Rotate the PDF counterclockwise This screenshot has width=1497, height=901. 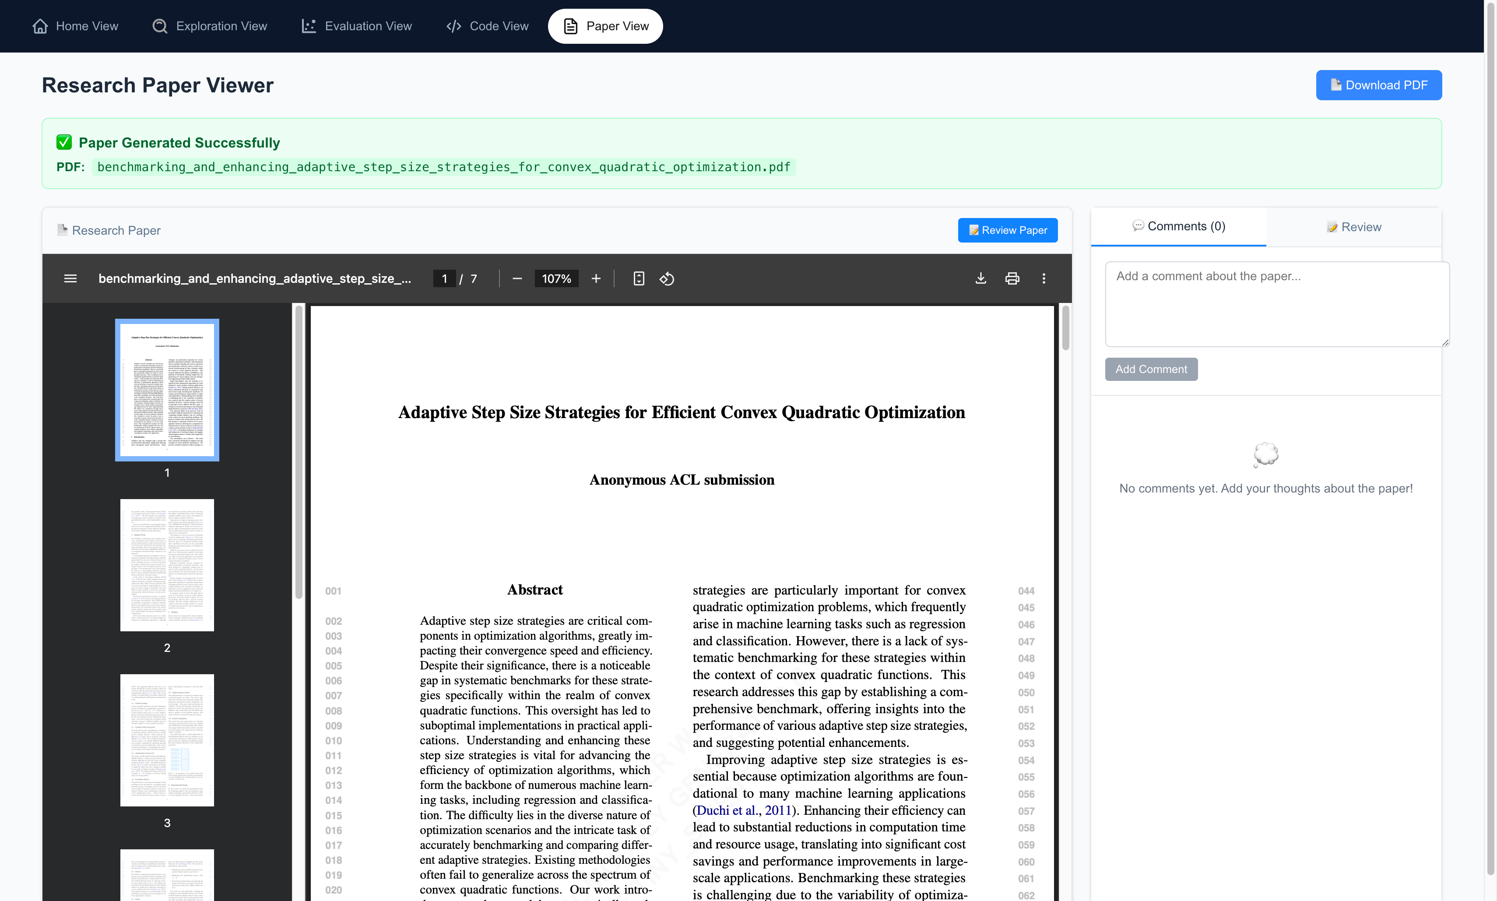[x=667, y=279]
